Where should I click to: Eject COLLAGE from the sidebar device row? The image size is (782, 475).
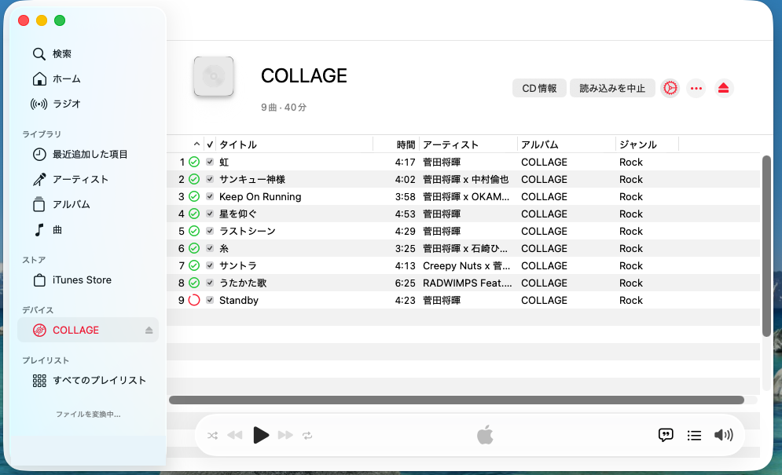pyautogui.click(x=149, y=330)
